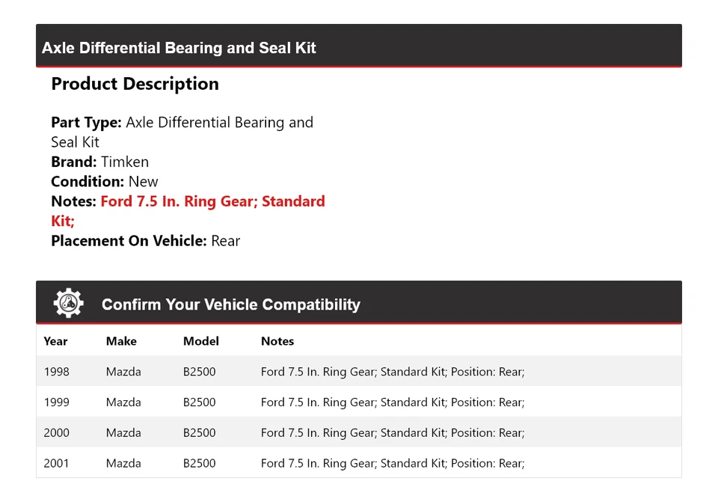Click the Condition: New text
The height and width of the screenshot is (502, 718).
coord(105,181)
